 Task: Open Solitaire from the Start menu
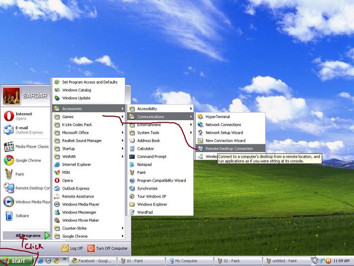click(8, 216)
